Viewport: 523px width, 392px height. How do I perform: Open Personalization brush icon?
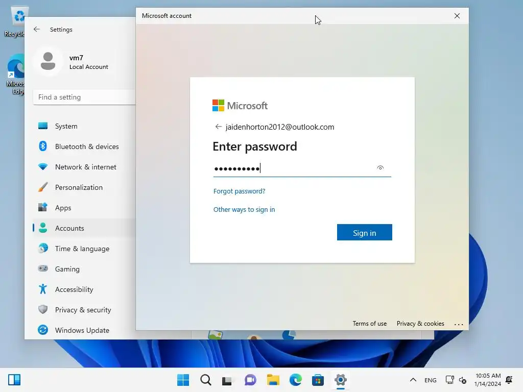click(43, 187)
